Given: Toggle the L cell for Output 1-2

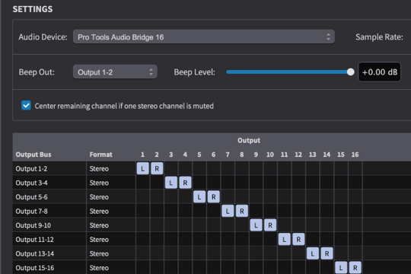Looking at the screenshot, I should pos(142,168).
